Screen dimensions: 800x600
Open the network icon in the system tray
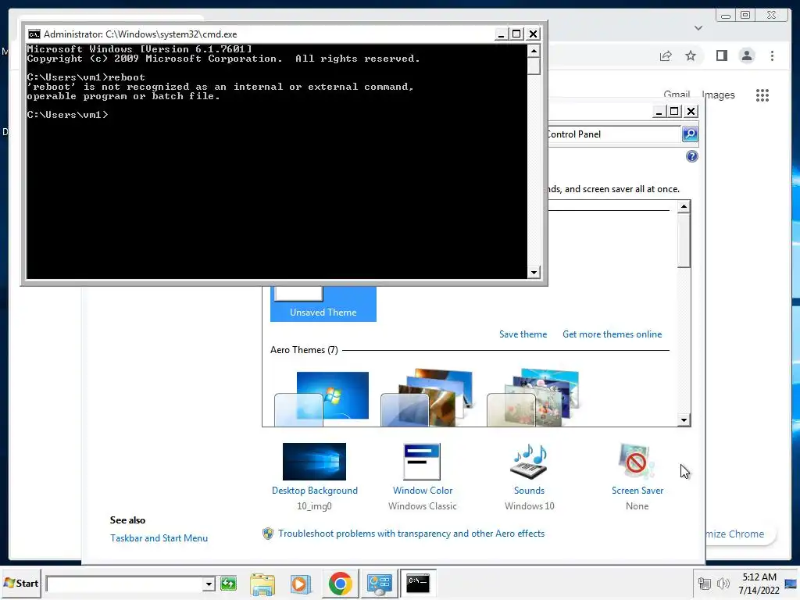point(705,583)
